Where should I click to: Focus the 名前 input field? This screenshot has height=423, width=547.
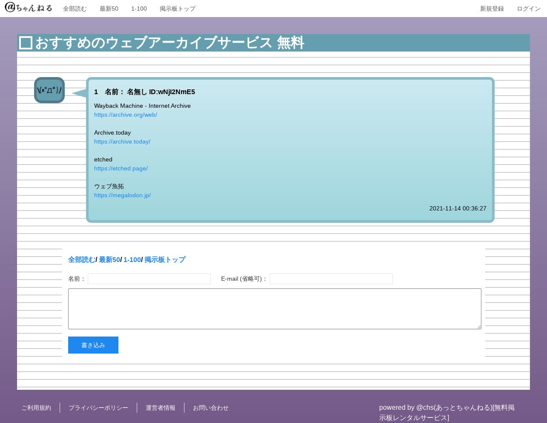(x=149, y=279)
